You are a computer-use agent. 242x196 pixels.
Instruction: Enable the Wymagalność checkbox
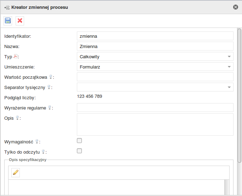click(79, 141)
